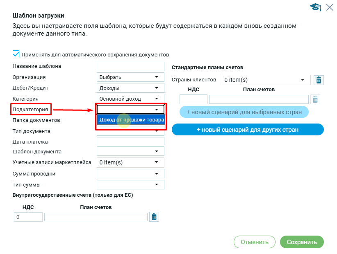Delete the client countries row via trash icon
The height and width of the screenshot is (254, 337).
(319, 80)
